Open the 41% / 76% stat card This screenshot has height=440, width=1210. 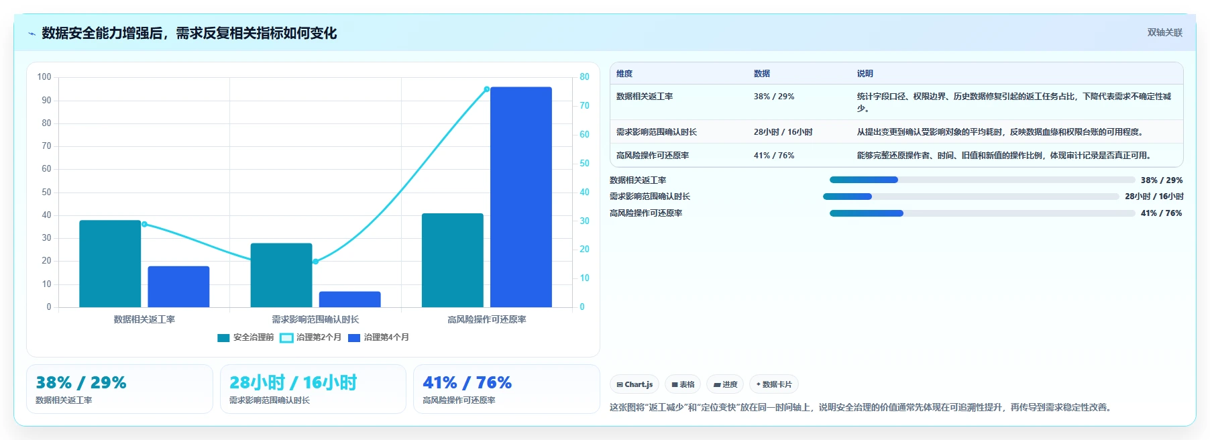[x=506, y=389]
